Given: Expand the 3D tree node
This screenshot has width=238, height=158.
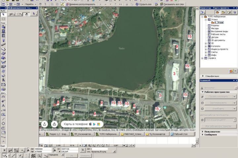Looking at the screenshot, I should pyautogui.click(x=206, y=43).
